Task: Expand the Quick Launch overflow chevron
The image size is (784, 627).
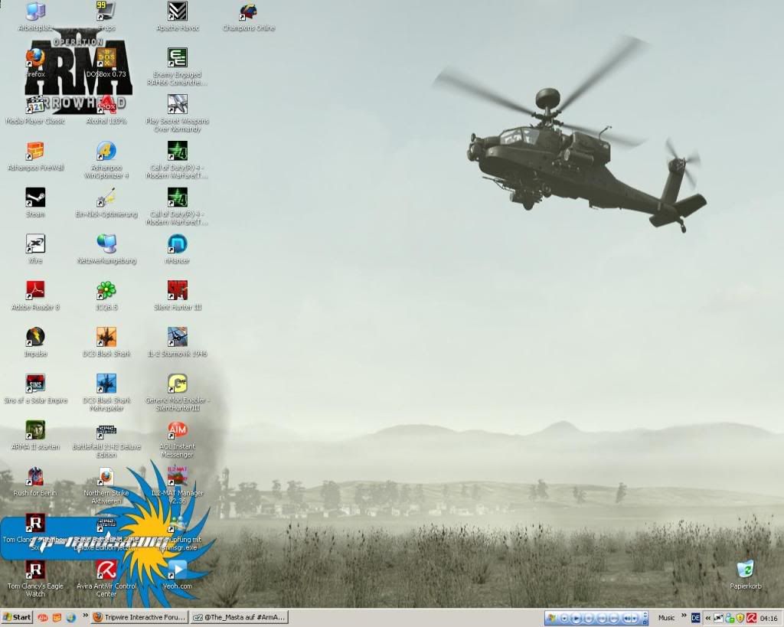Action: tap(84, 617)
